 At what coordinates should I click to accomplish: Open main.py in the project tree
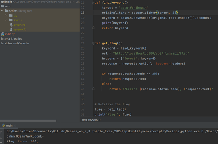pos(10,34)
